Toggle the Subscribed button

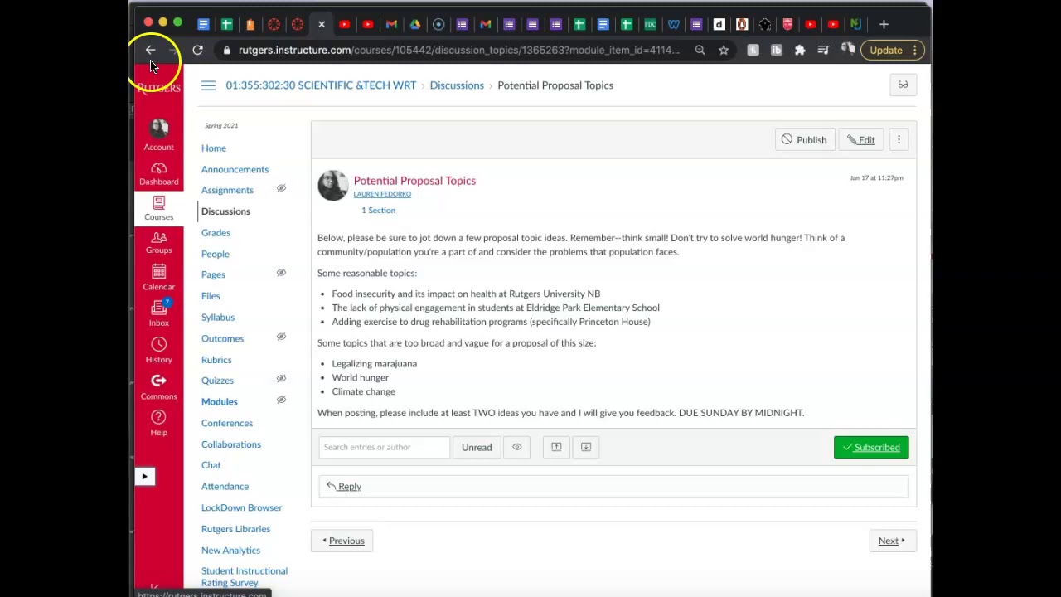pos(871,447)
